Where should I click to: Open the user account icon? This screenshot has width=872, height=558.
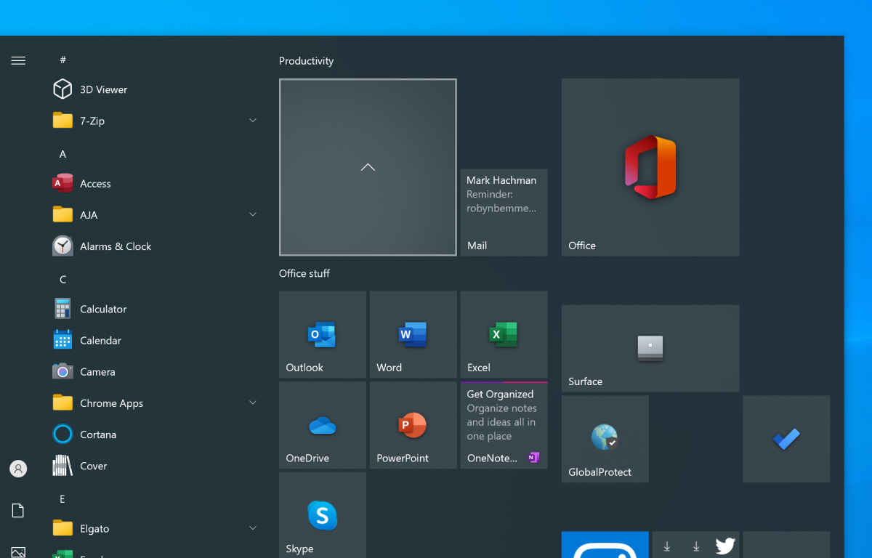(x=18, y=469)
